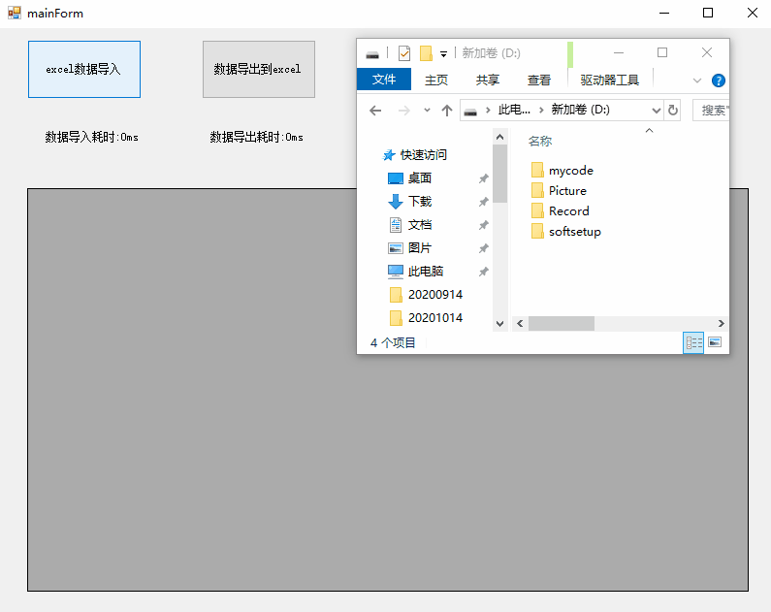Click the pin icon next to 文档
Screen dimensions: 771x612
pos(484,225)
